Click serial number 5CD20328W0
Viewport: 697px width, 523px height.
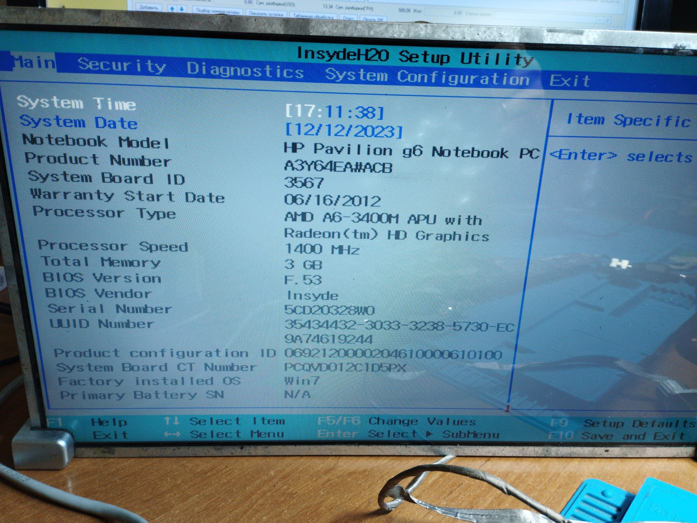click(x=330, y=310)
